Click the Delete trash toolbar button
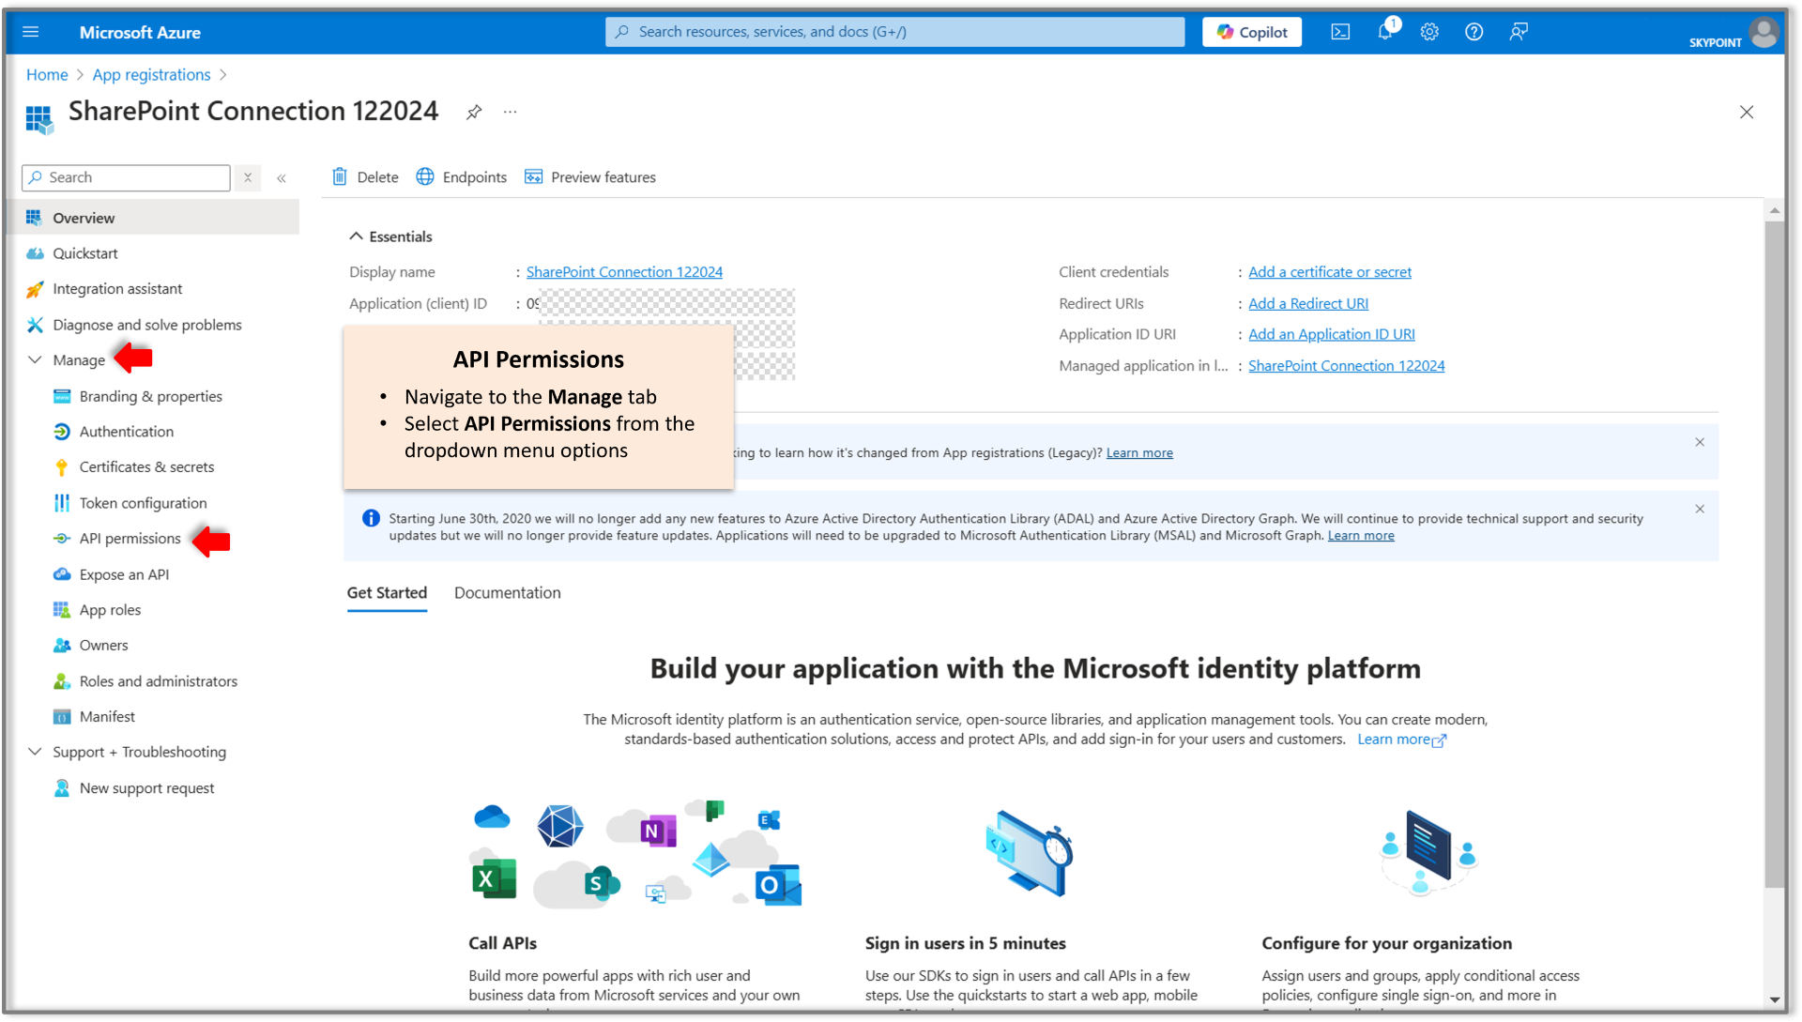Viewport: 1802px width, 1022px height. click(x=364, y=177)
